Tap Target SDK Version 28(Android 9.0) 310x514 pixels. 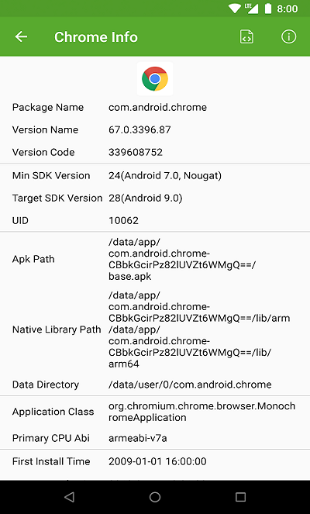(146, 198)
